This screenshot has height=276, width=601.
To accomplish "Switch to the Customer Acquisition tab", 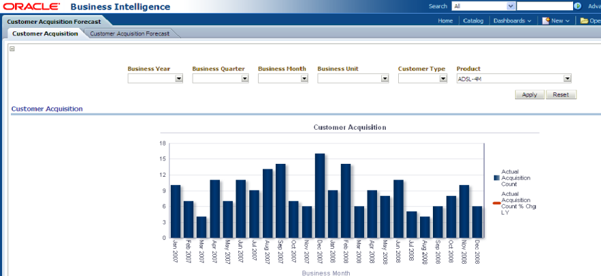I will 45,34.
